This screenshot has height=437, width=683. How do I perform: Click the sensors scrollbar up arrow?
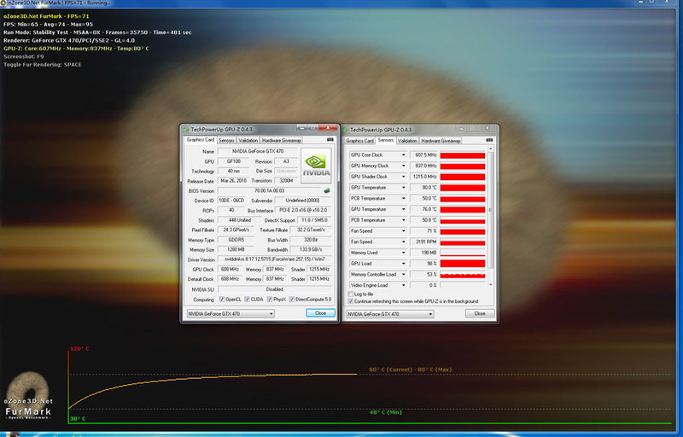(x=490, y=149)
